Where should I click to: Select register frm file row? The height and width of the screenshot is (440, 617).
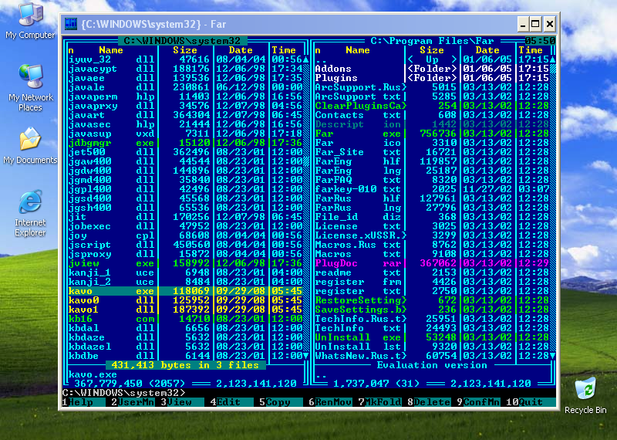click(432, 282)
